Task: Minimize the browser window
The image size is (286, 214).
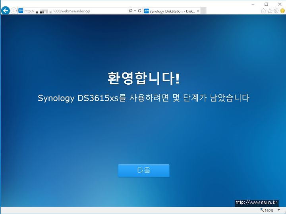Action: [253, 4]
